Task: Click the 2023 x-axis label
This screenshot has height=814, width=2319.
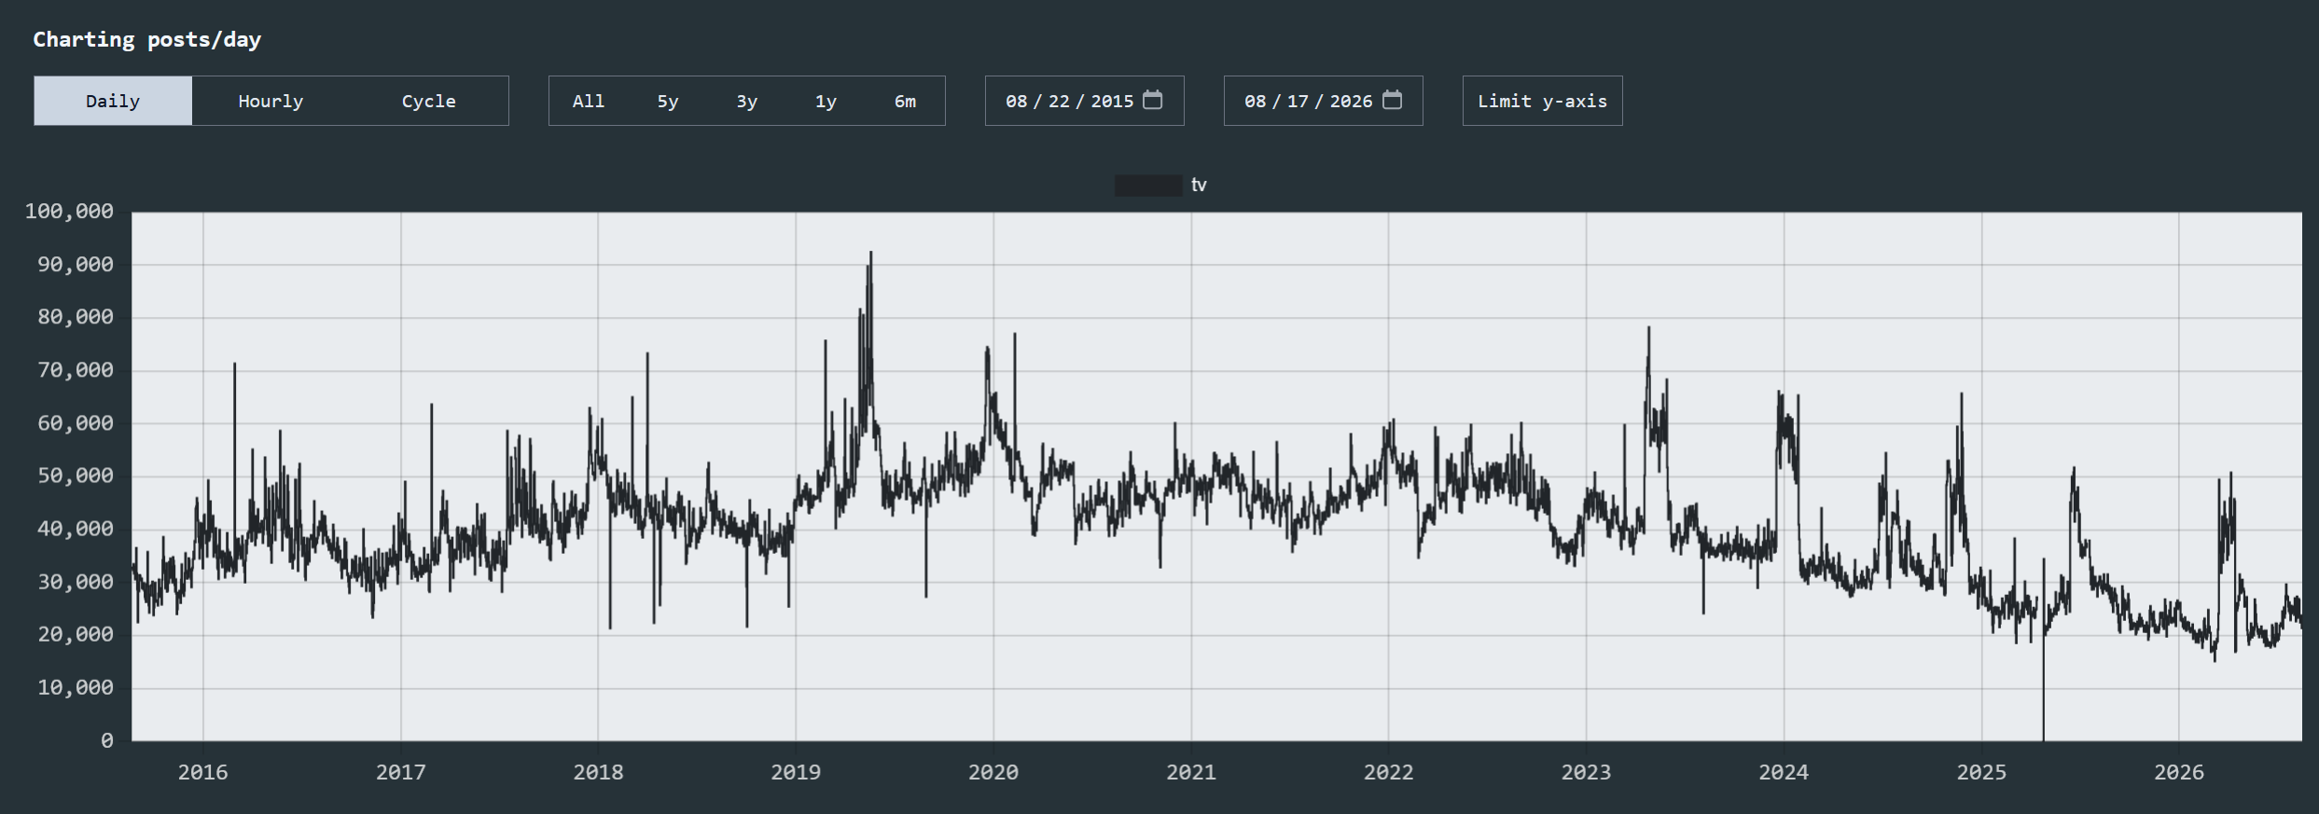Action: pos(1586,772)
